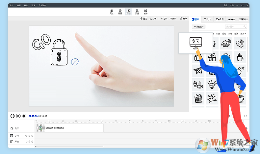Viewport: 260px width, 154px height.
Task: Mute the 声音 audio track
Action: [x=26, y=142]
